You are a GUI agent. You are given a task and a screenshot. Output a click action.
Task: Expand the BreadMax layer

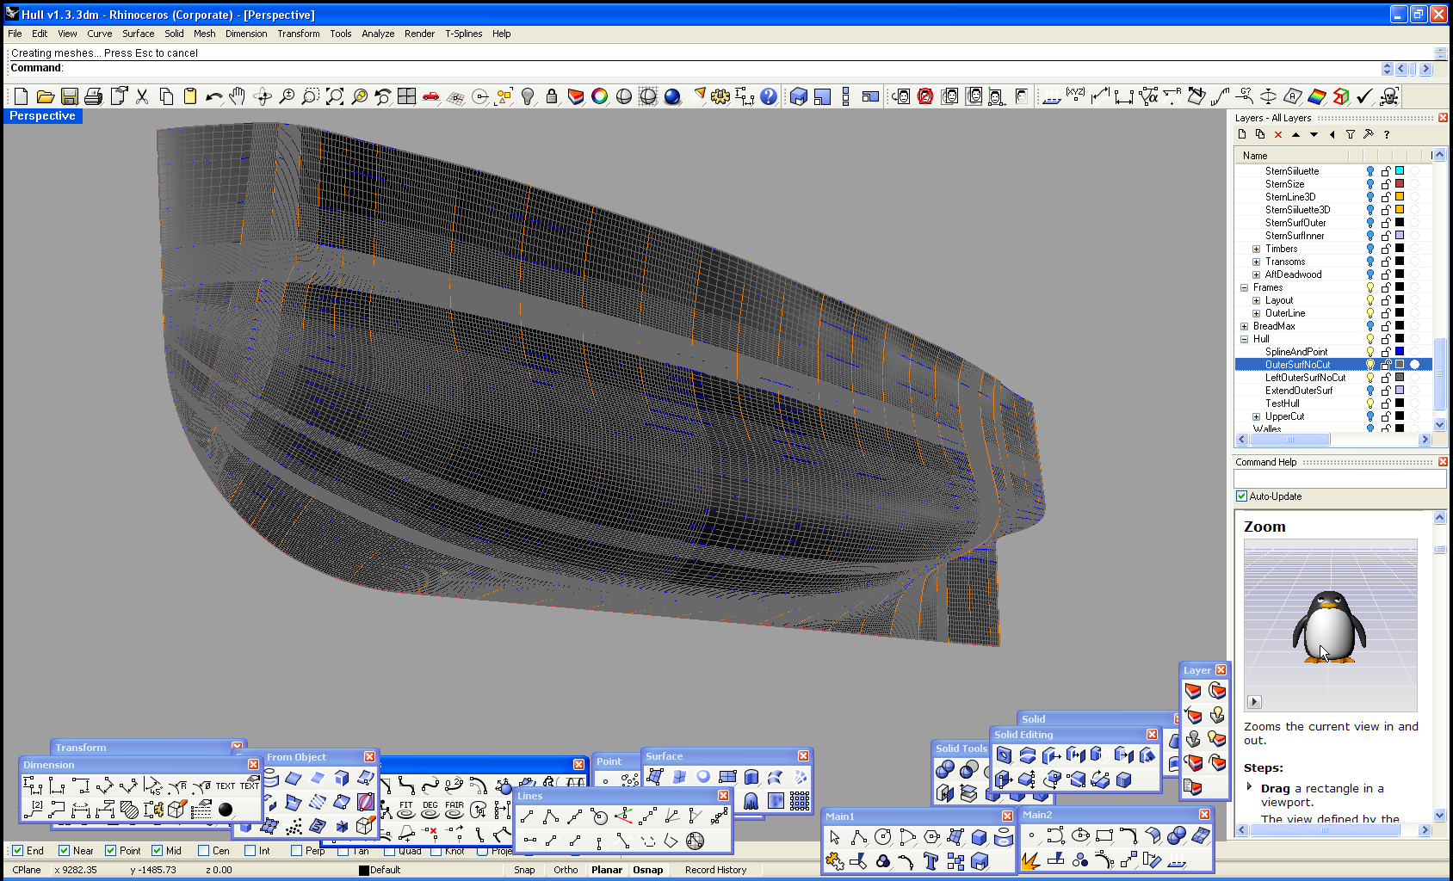1244,326
